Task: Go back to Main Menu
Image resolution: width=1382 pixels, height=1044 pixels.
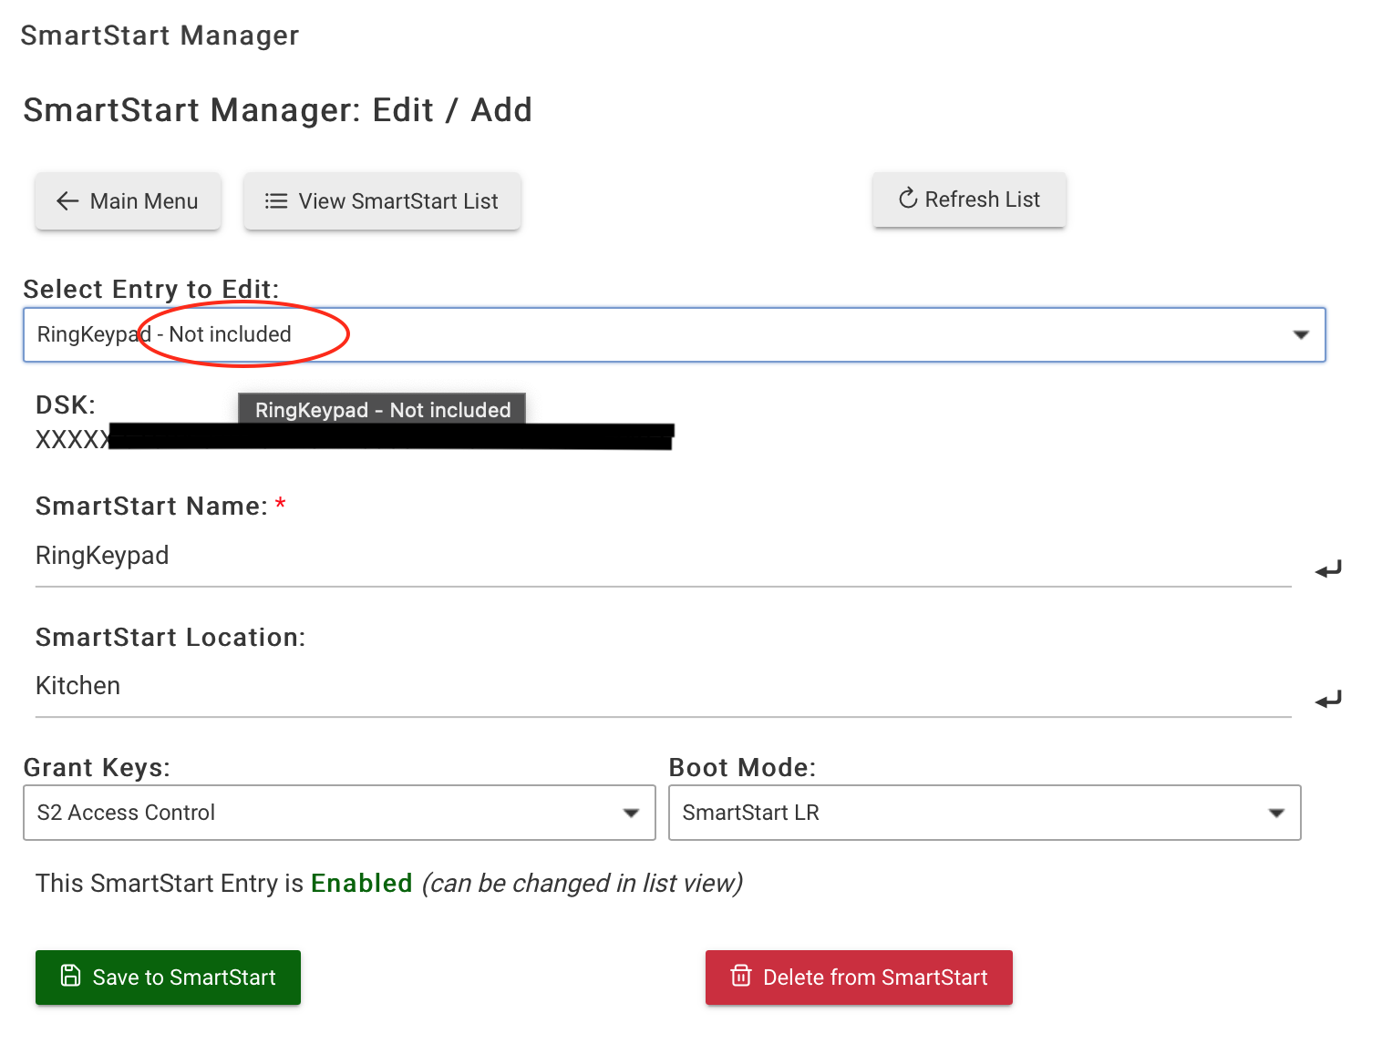Action: point(129,201)
